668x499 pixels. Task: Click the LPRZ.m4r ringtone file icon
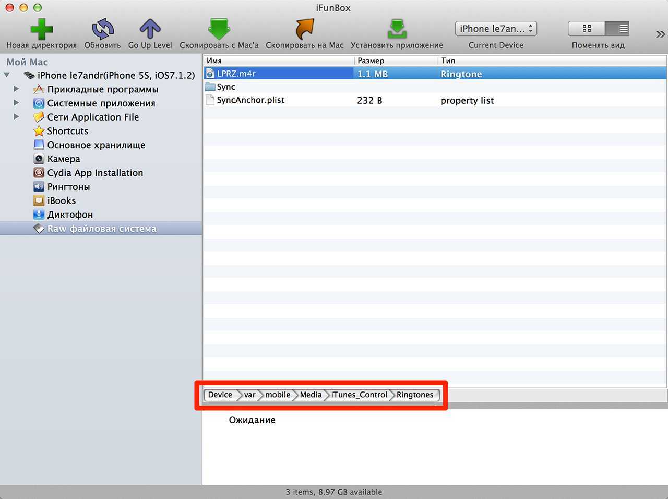(210, 74)
